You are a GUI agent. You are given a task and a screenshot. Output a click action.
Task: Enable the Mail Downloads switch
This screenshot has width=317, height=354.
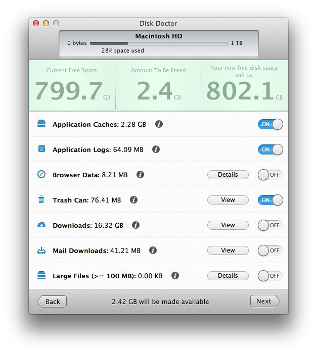coord(270,250)
